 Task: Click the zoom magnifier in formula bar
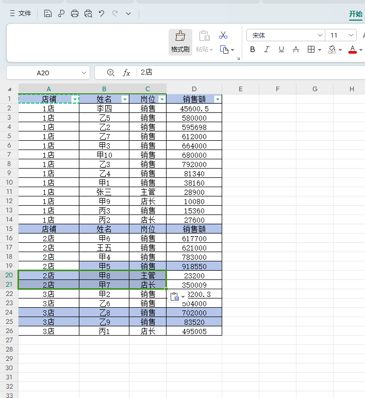pos(111,73)
